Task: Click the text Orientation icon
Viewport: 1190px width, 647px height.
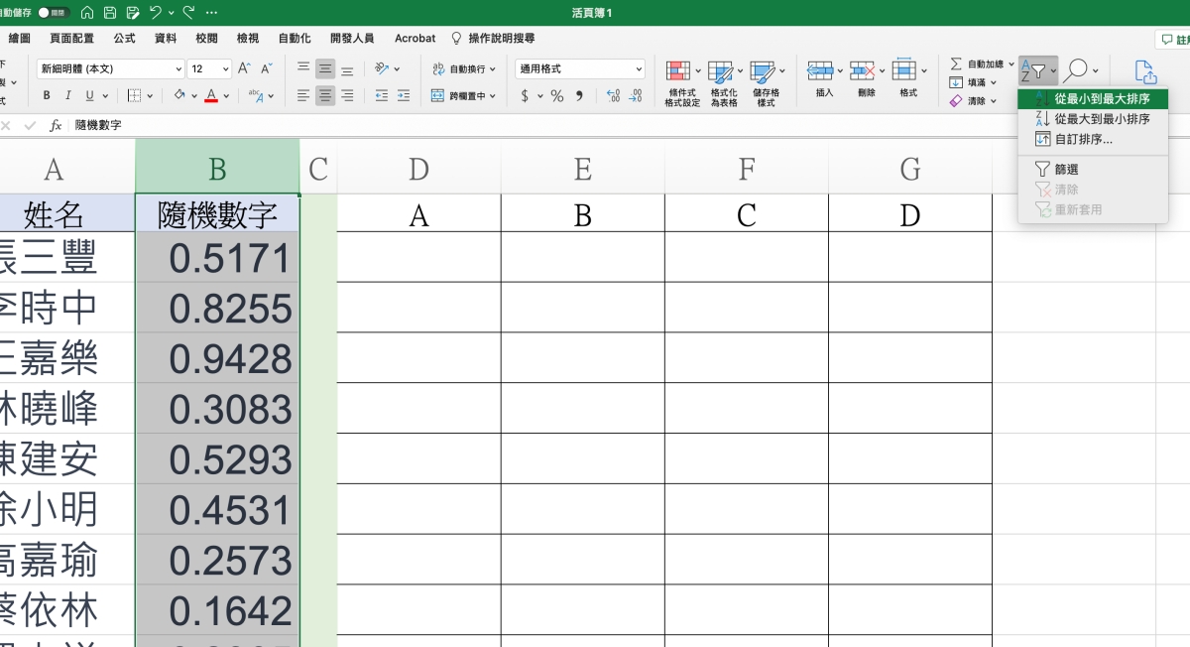Action: click(x=382, y=68)
